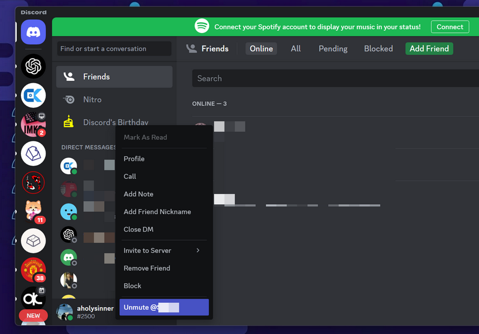Switch to the Pending friends tab
The image size is (479, 334).
click(333, 48)
